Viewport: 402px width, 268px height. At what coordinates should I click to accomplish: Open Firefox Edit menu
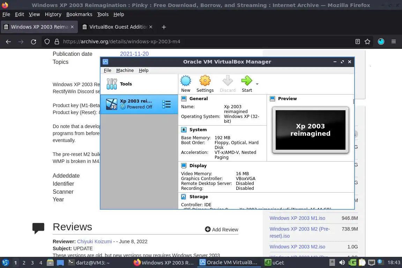click(20, 14)
